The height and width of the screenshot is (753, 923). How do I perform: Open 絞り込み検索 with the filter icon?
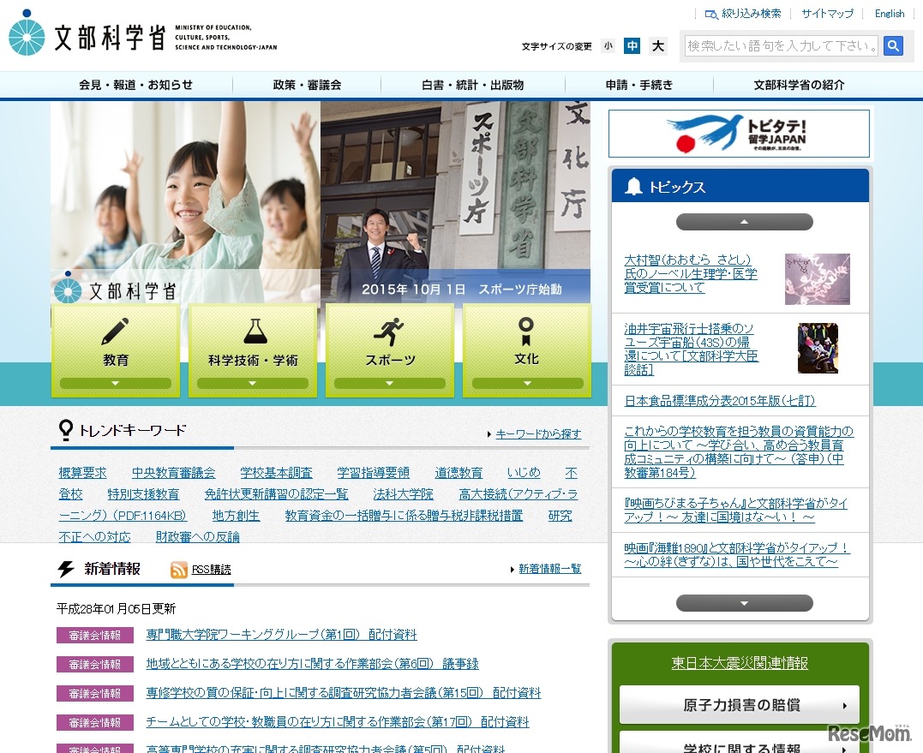[711, 14]
